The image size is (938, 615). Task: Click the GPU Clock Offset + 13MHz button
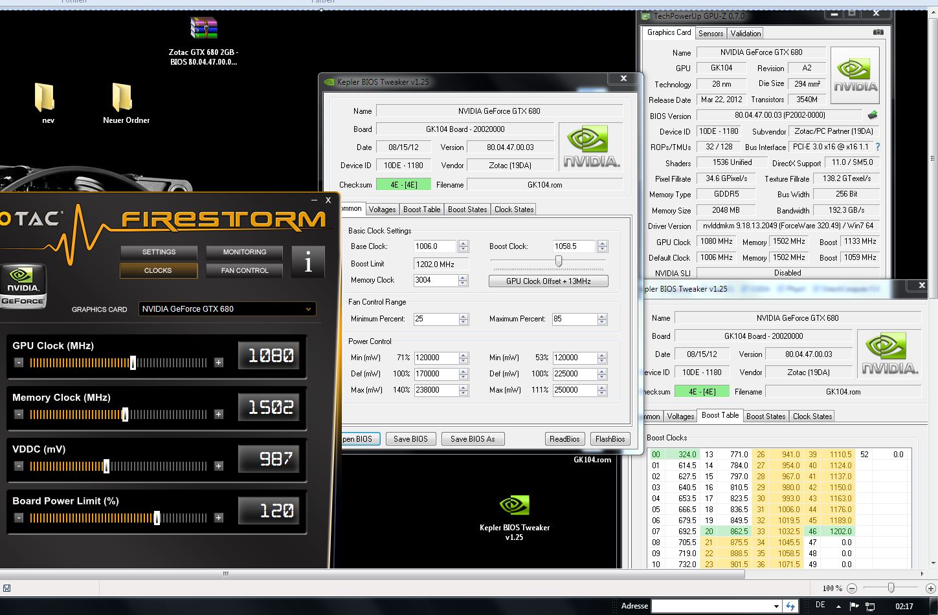click(548, 281)
